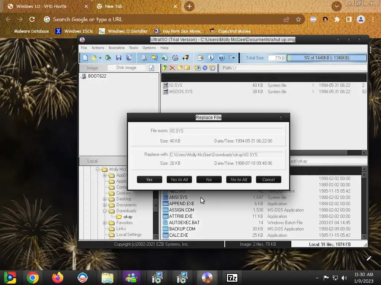Click the bookmark star in address bar
Viewport: 381px width, 285px height.
[x=298, y=19]
